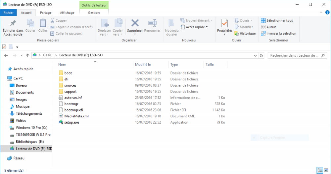Expand the path chevron after Ce PC
Image resolution: width=331 pixels, height=174 pixels.
[x=56, y=55]
